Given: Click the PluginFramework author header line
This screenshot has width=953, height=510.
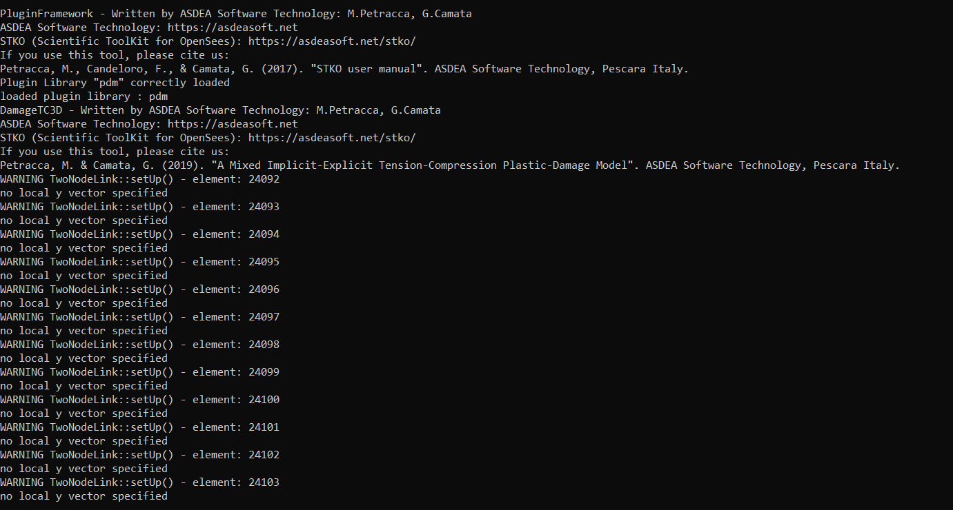Looking at the screenshot, I should point(236,14).
